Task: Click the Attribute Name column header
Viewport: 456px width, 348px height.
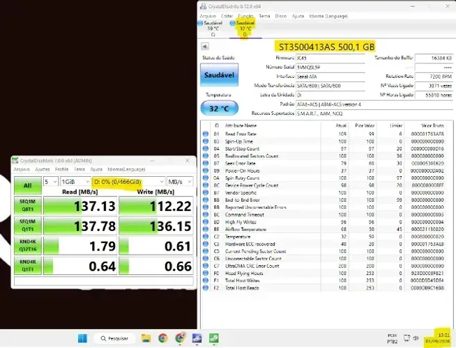Action: tap(241, 125)
